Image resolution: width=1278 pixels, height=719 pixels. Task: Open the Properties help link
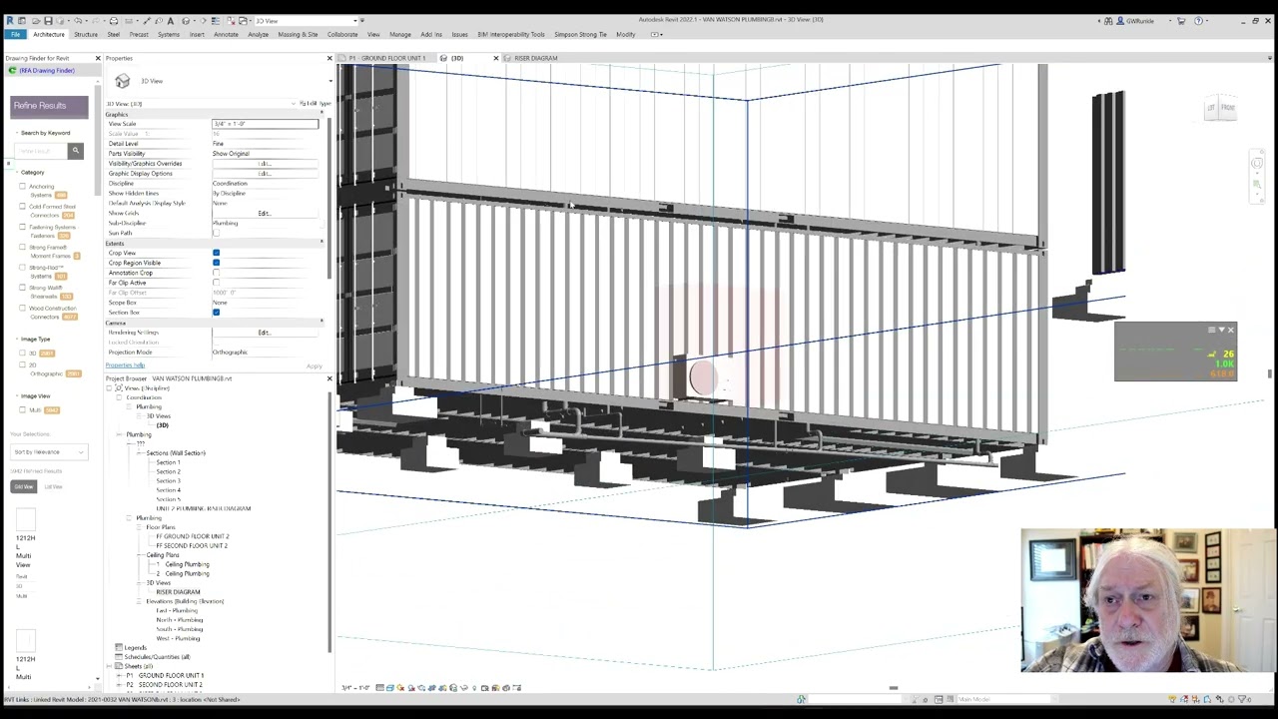pos(125,365)
